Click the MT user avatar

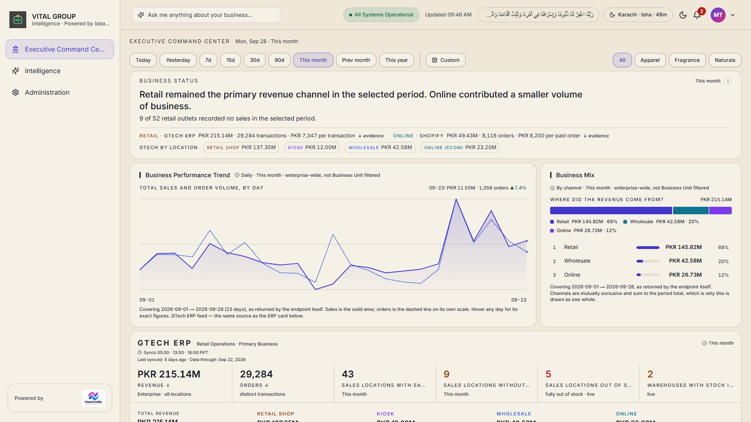pyautogui.click(x=718, y=15)
